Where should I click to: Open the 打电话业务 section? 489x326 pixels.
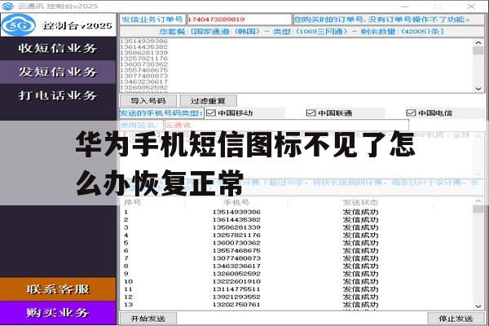(58, 95)
